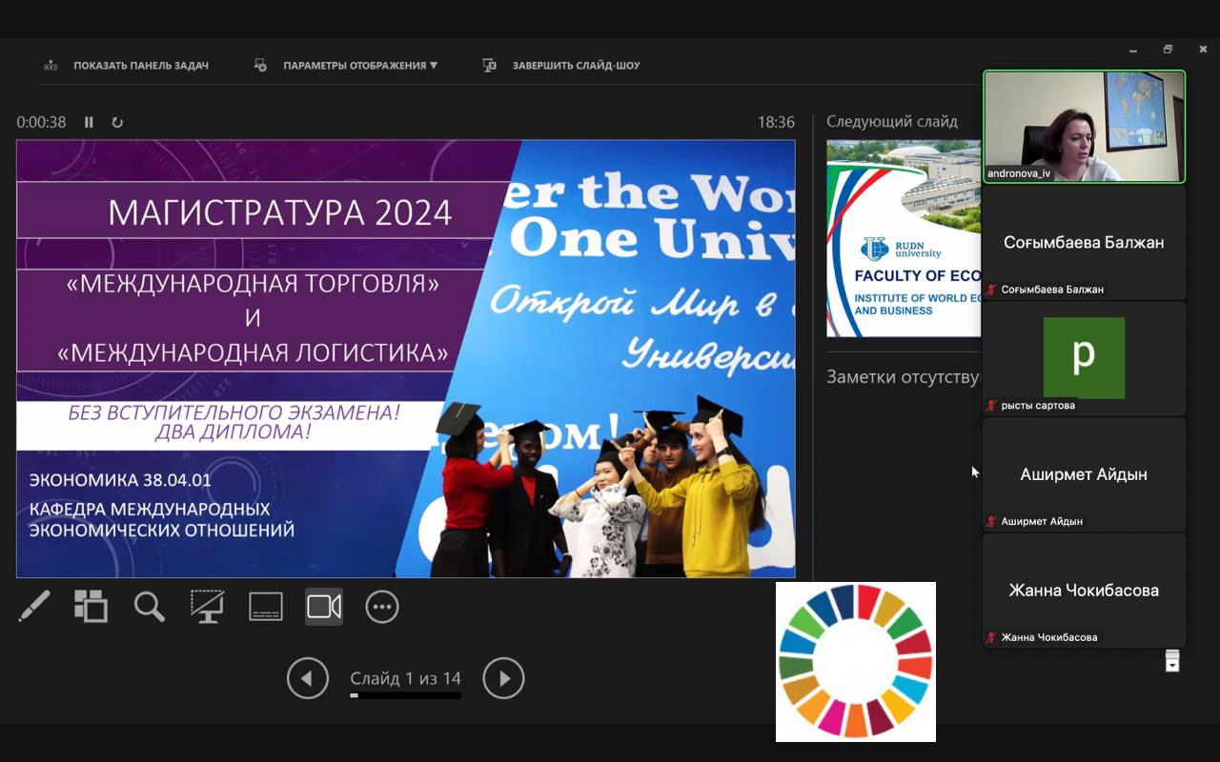Select Соғымбаева Балжан participant tile
Viewport: 1220px width, 762px height.
tap(1085, 243)
